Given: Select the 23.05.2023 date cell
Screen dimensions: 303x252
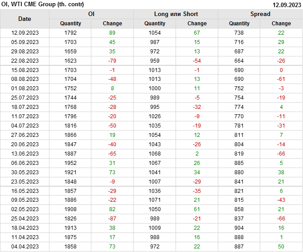Looking at the screenshot, I should [x=25, y=182].
